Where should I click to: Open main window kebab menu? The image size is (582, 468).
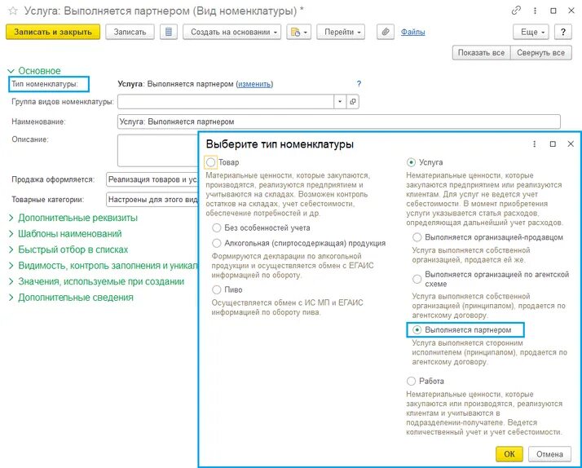pos(535,11)
